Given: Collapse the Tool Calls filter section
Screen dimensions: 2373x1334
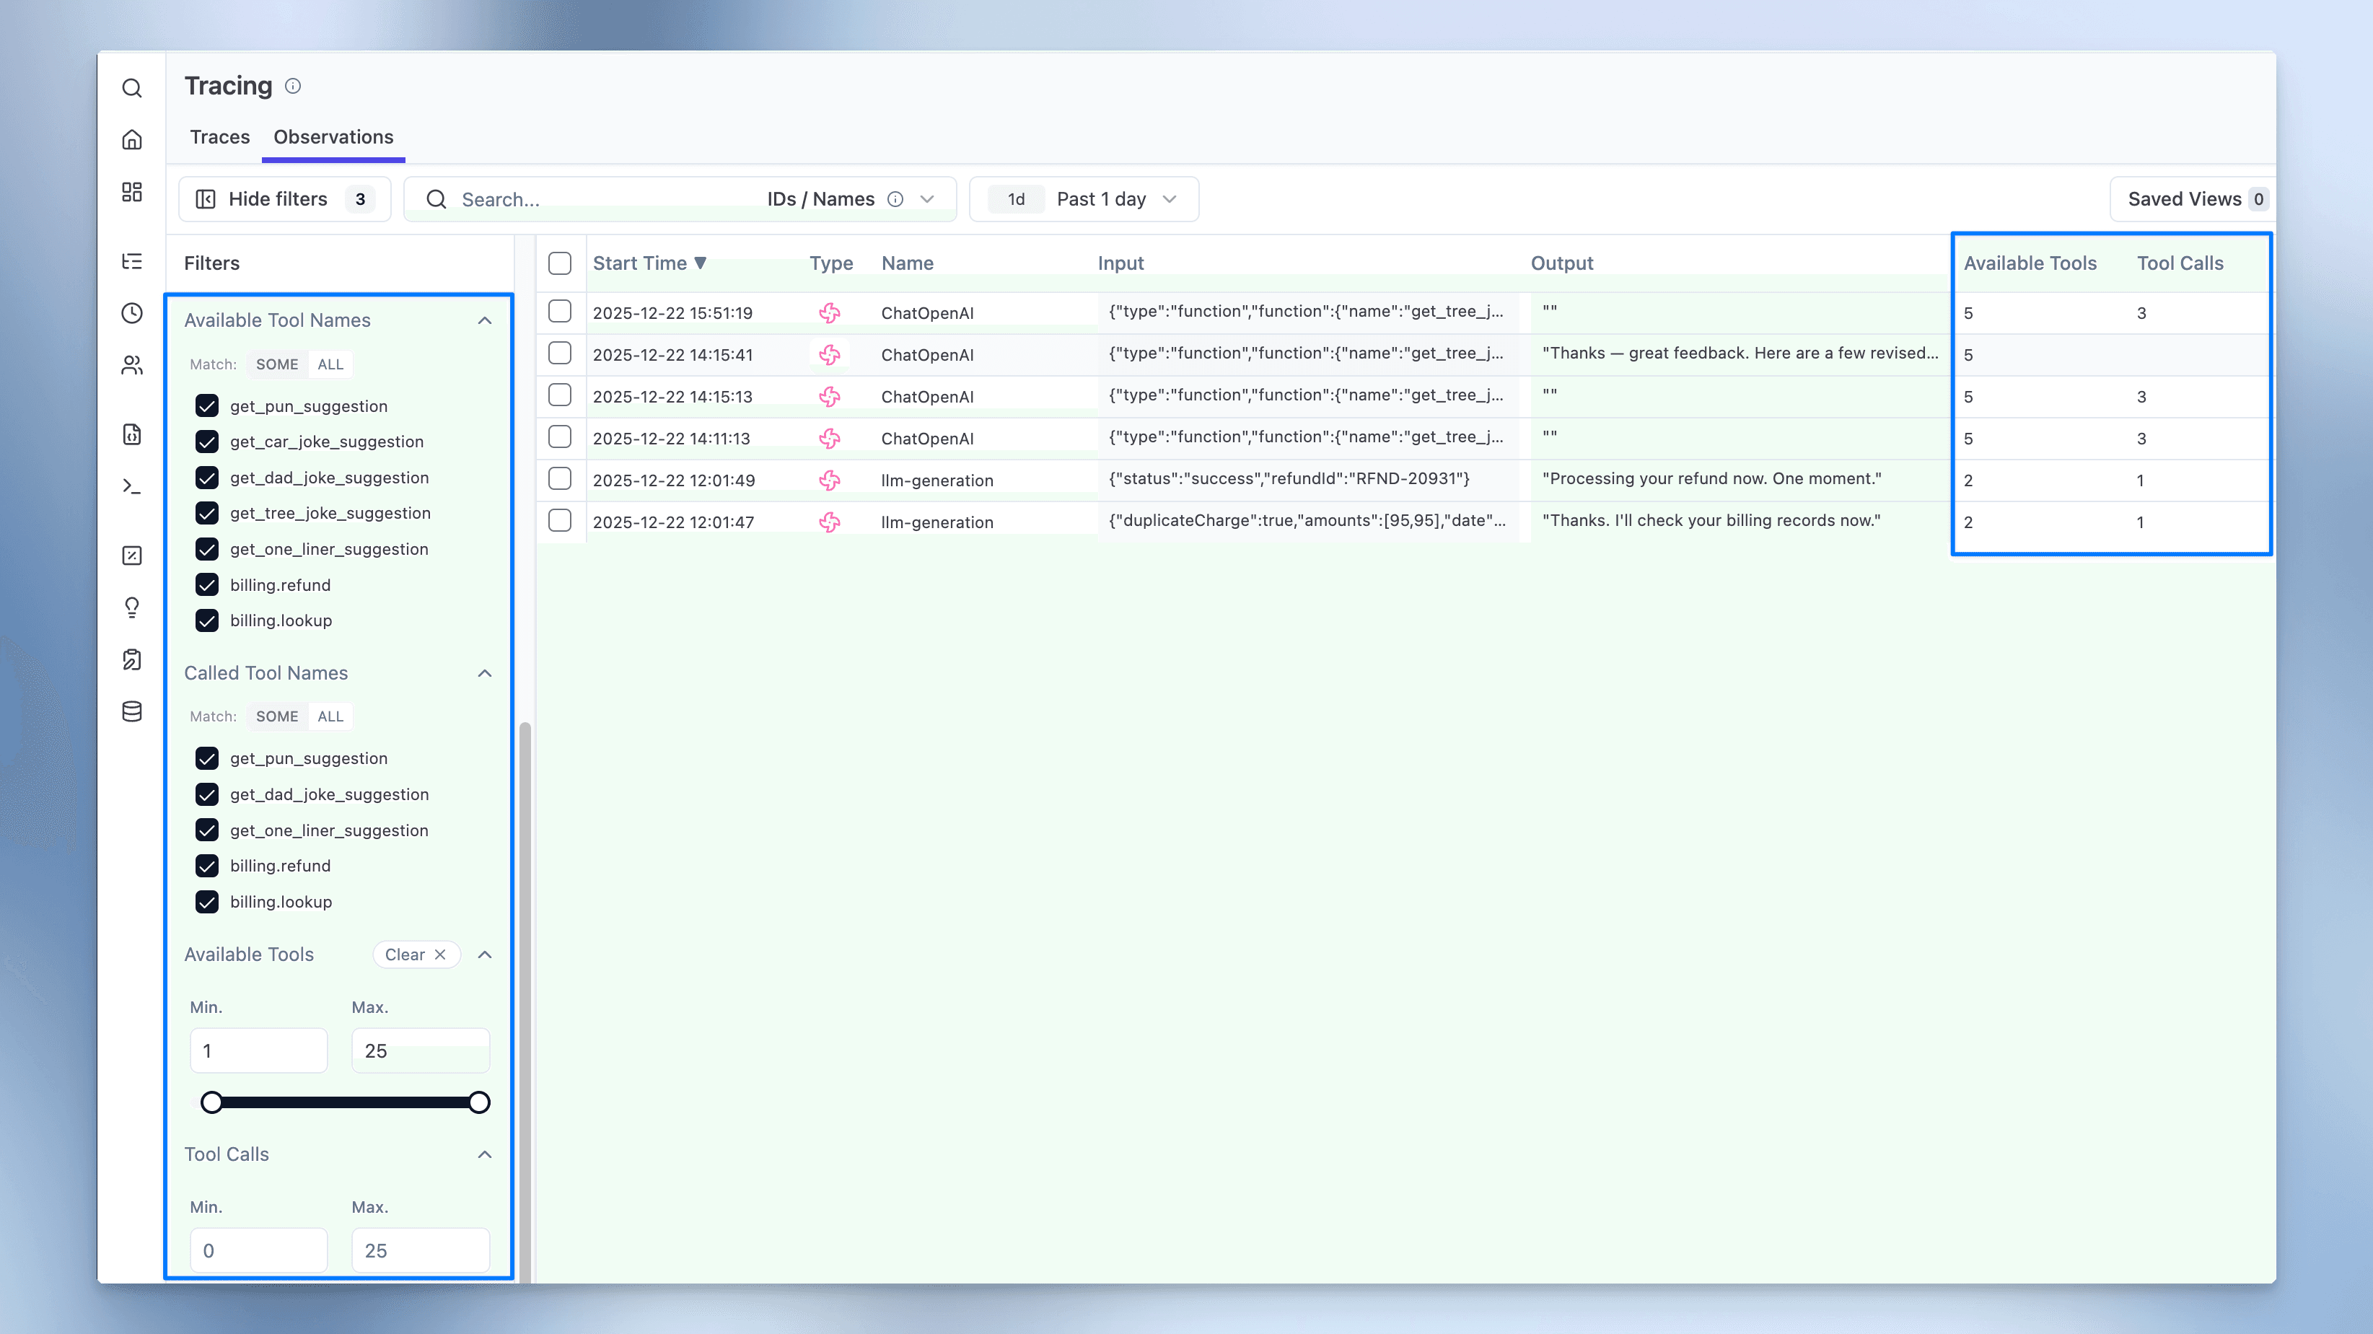Looking at the screenshot, I should tap(485, 1154).
